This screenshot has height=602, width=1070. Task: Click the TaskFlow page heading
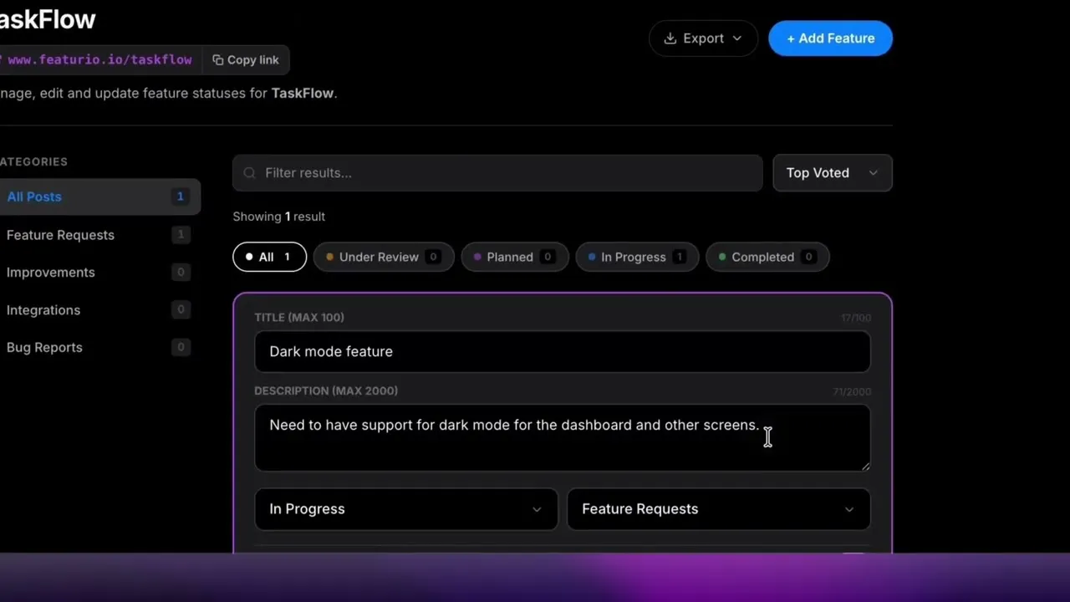pyautogui.click(x=47, y=19)
